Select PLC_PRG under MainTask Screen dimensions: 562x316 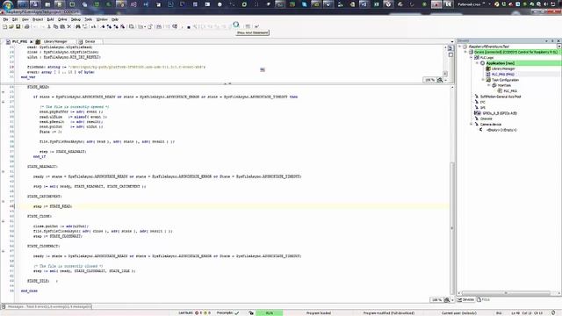(510, 91)
